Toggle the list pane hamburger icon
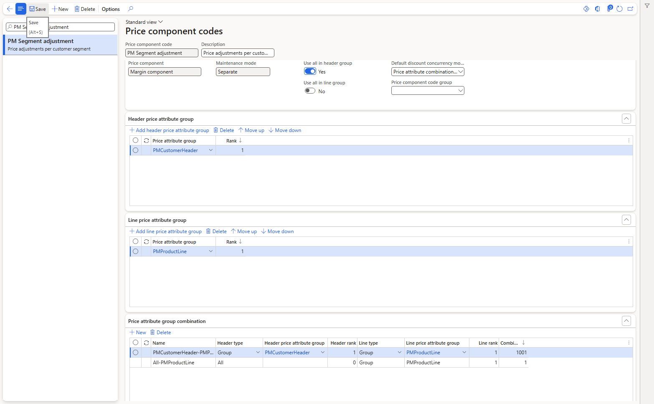This screenshot has width=654, height=404. (20, 9)
